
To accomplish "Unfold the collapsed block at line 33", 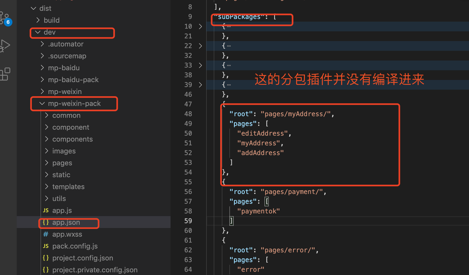I will 200,65.
